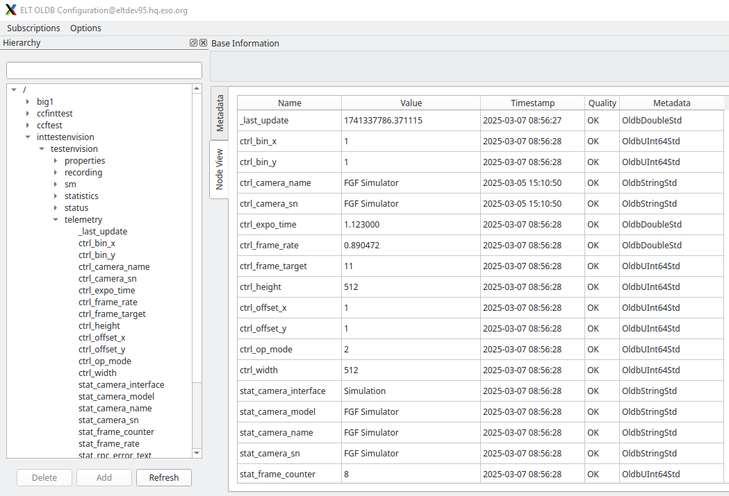Image resolution: width=729 pixels, height=496 pixels.
Task: Open the Subscriptions menu
Action: pos(33,28)
